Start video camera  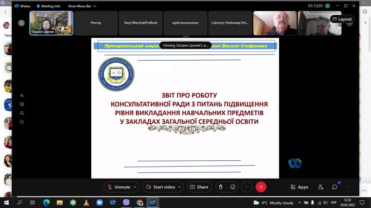[161, 187]
